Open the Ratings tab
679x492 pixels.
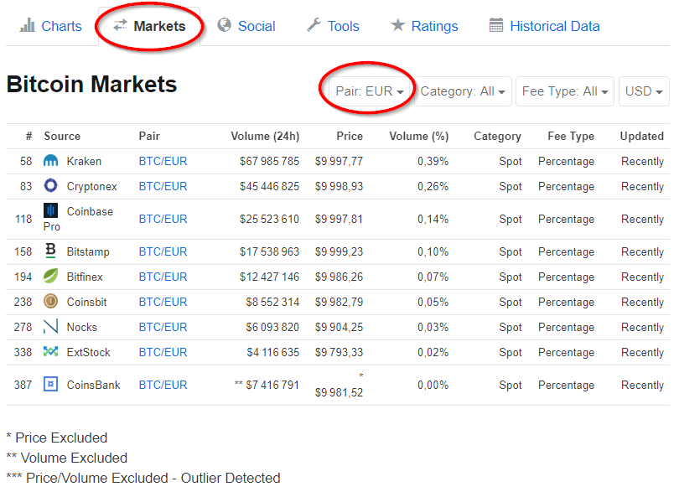424,26
